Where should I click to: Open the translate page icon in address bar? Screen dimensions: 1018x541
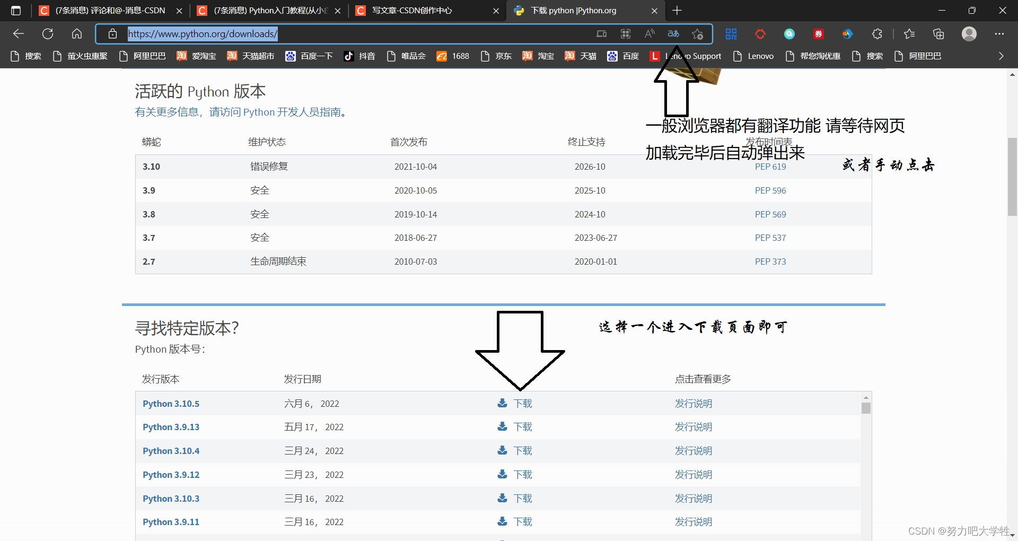coord(673,34)
